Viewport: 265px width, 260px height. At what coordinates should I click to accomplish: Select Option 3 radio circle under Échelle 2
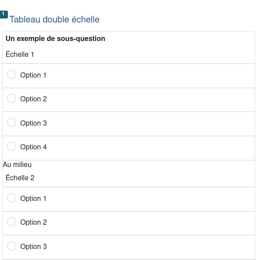click(11, 246)
